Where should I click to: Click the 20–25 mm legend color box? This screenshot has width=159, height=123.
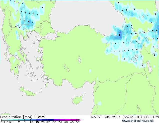45,120
